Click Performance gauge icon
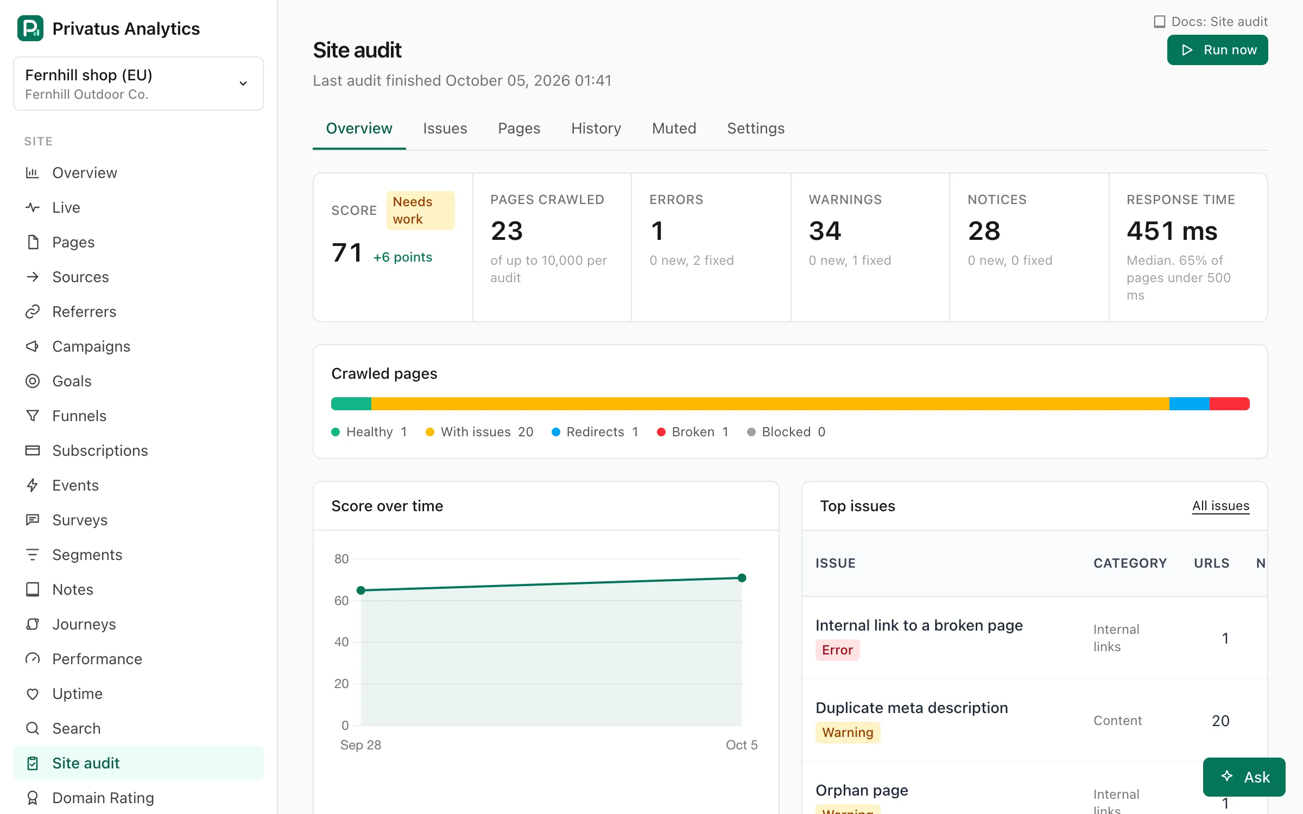This screenshot has height=814, width=1303. [x=33, y=659]
